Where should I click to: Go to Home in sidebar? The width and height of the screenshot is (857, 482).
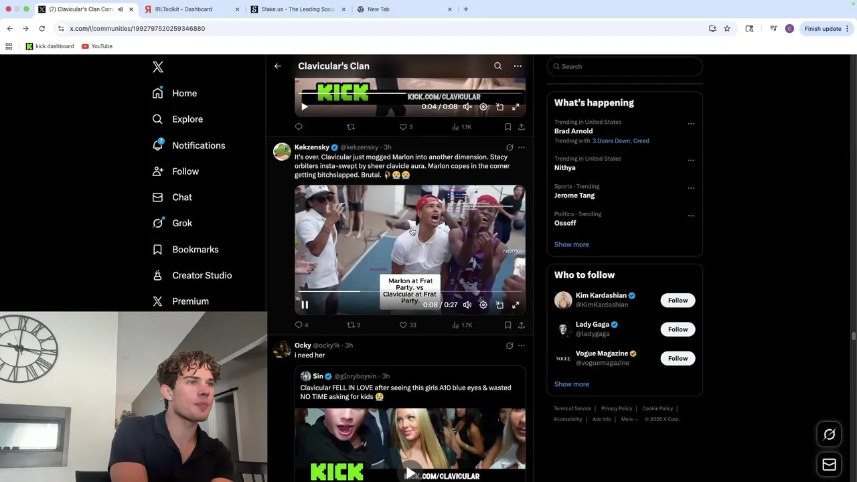(175, 93)
